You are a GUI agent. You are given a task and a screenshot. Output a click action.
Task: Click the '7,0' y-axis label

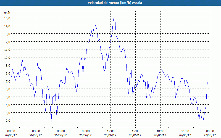point(8,81)
